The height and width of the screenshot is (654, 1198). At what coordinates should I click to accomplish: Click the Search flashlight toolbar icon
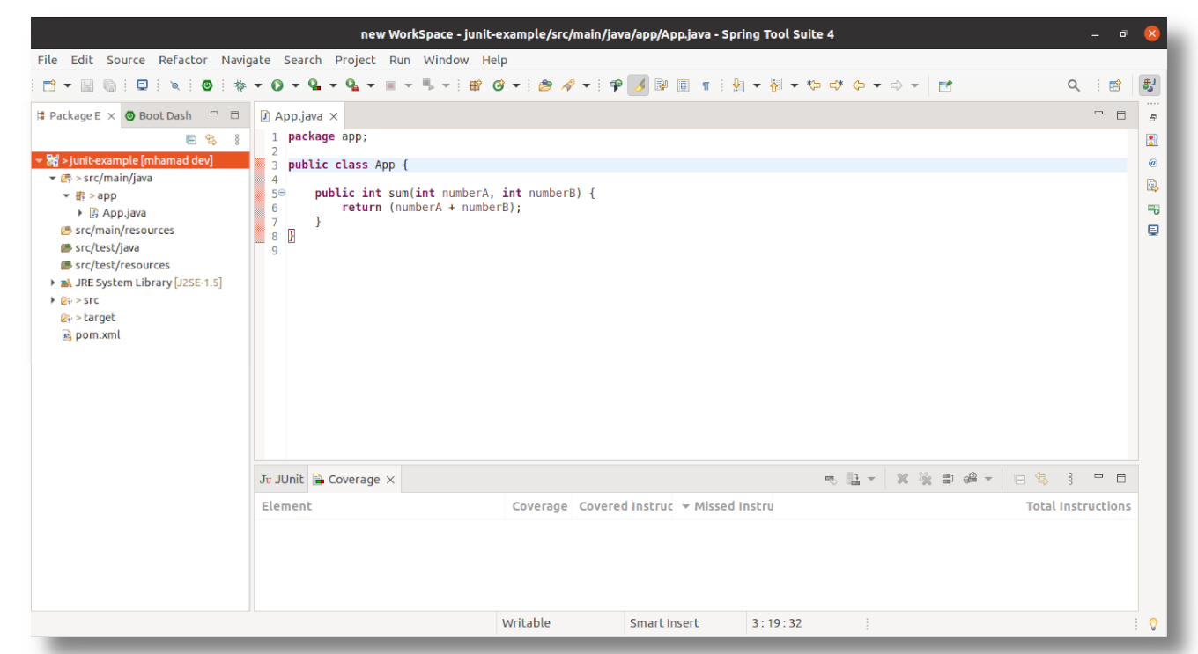(569, 85)
